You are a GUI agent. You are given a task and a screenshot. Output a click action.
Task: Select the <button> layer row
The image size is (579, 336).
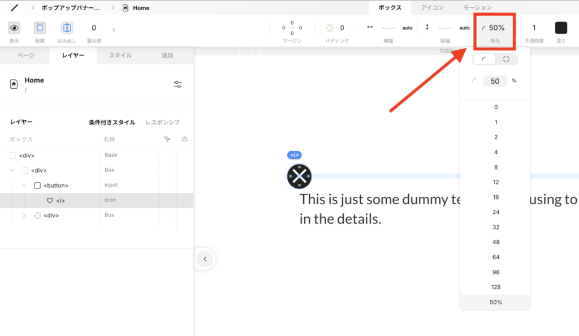tap(97, 186)
